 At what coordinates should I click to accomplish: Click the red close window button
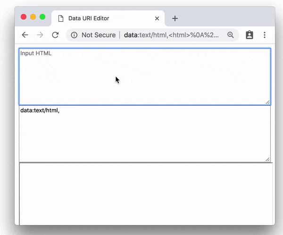pos(24,17)
